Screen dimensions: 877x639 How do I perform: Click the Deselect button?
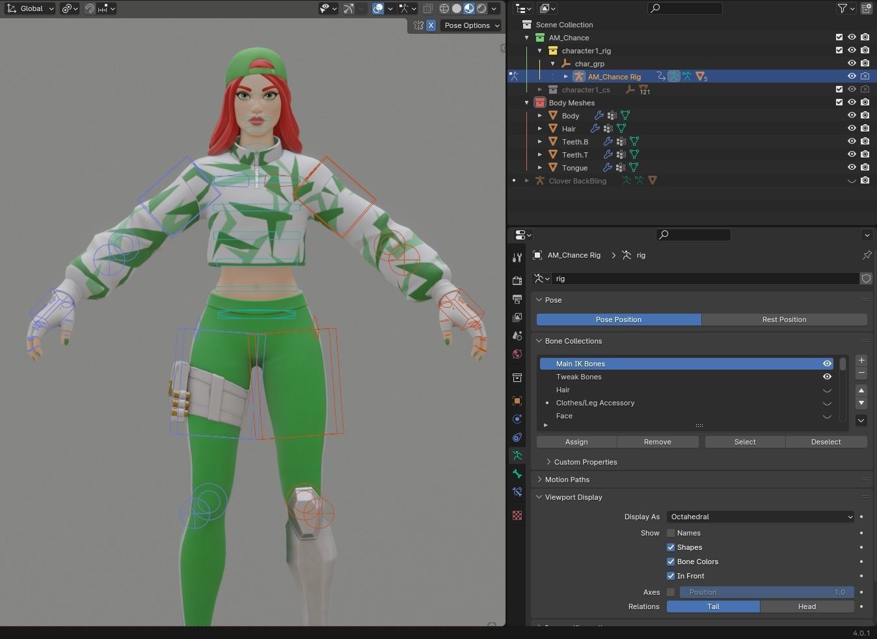pyautogui.click(x=826, y=442)
